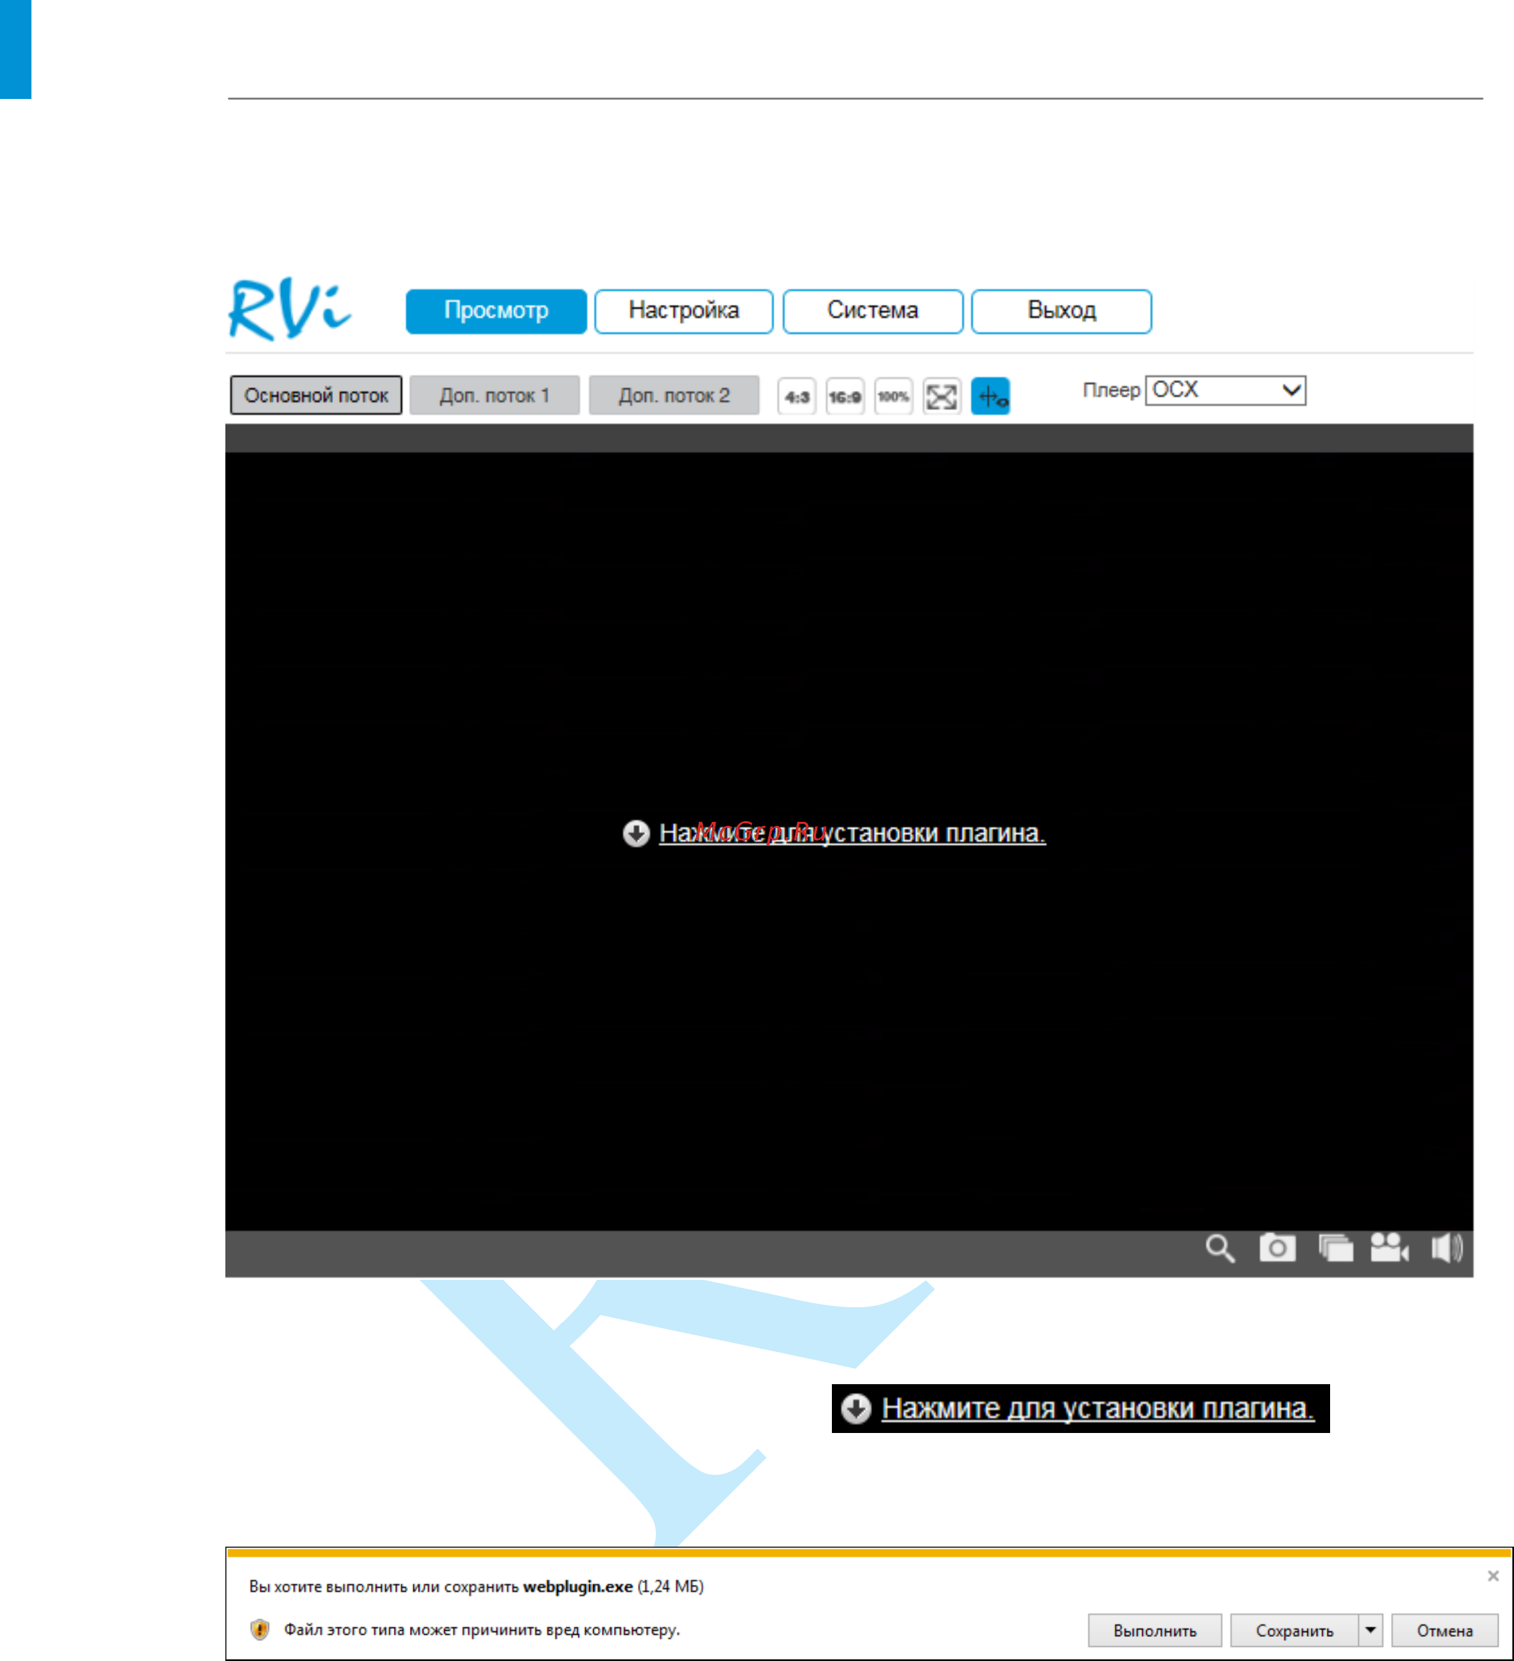The height and width of the screenshot is (1661, 1514).
Task: Toggle audio with the speaker icon
Action: point(1446,1247)
